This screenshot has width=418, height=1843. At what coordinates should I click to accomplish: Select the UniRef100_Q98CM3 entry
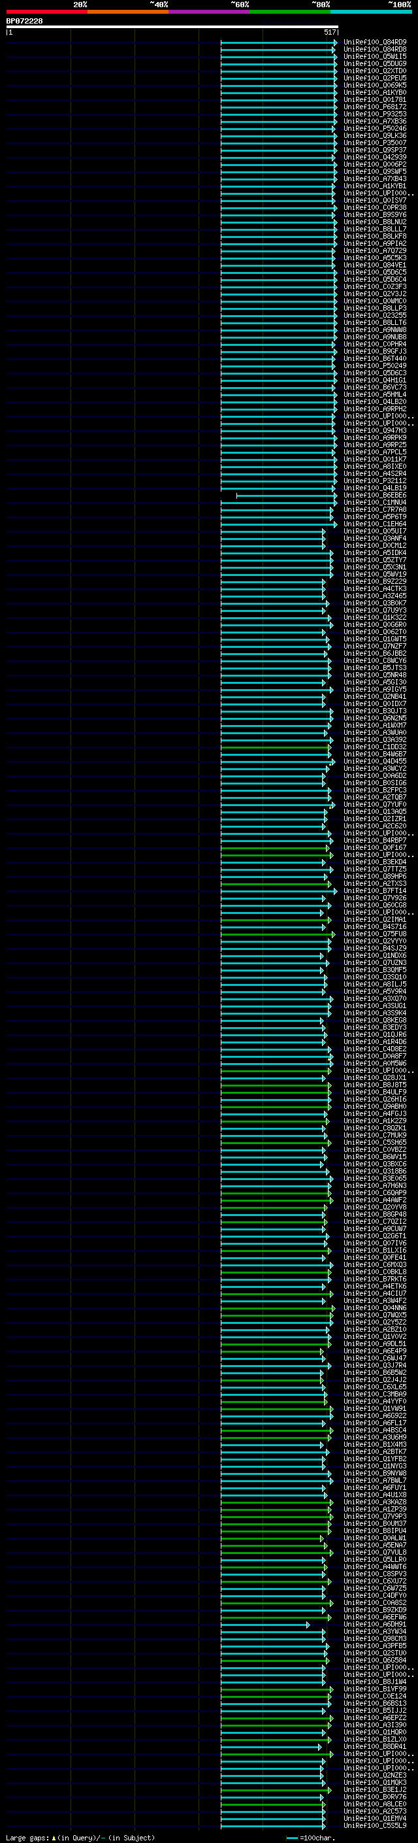375,1639
